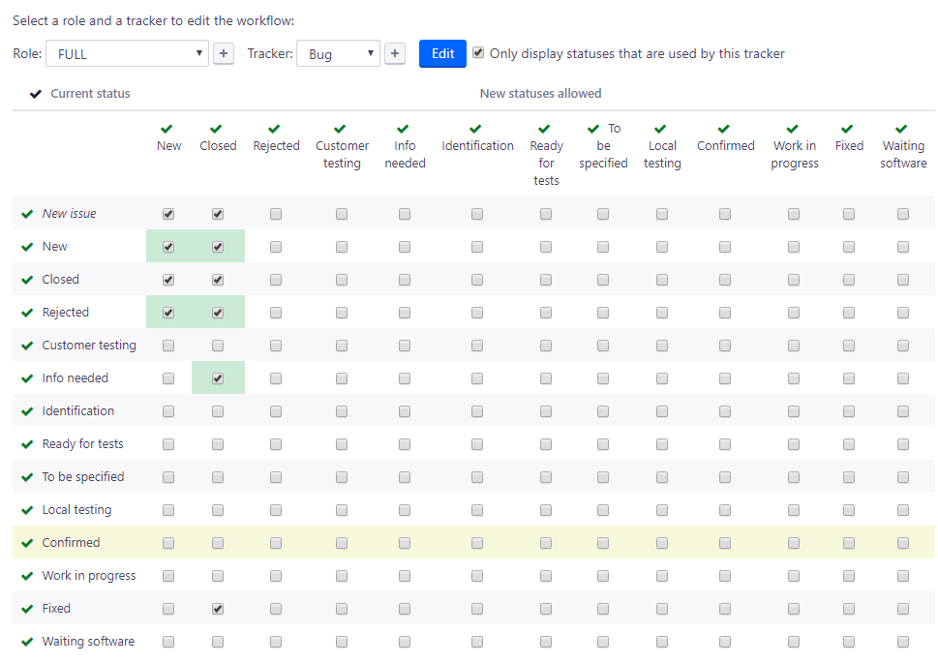Uncheck New issue to Closed transition checkbox
Image resolution: width=938 pixels, height=663 pixels.
click(x=218, y=214)
